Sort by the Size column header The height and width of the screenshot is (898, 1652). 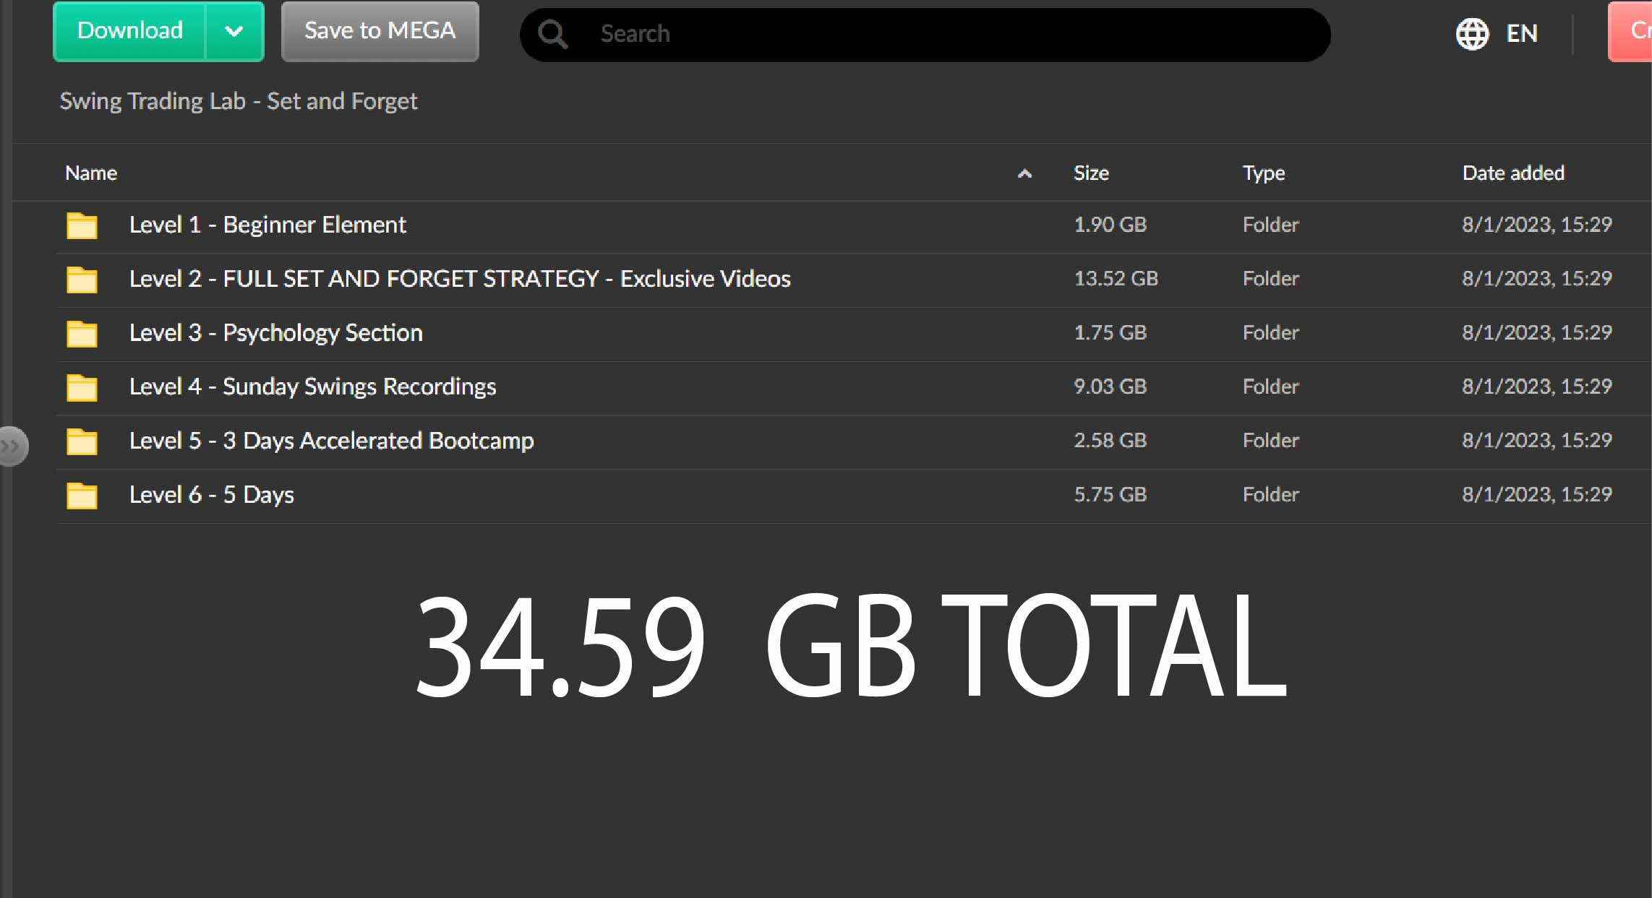point(1091,173)
